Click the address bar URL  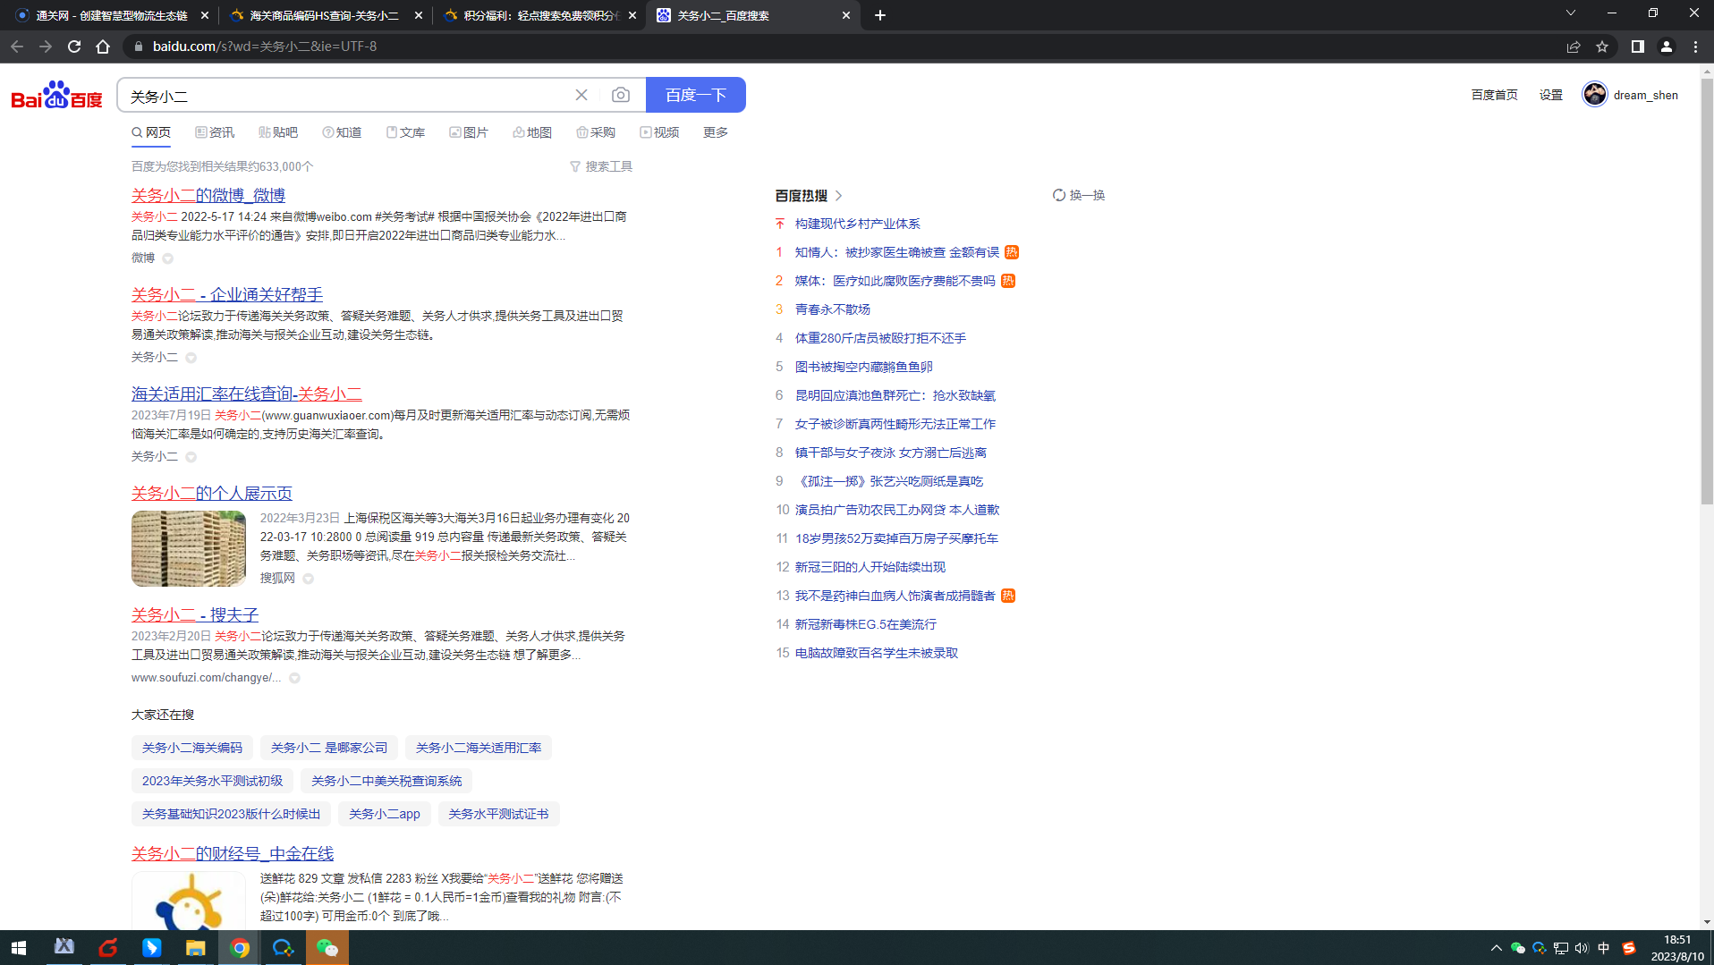[264, 47]
